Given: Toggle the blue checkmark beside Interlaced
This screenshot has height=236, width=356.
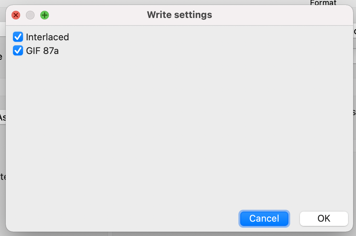Looking at the screenshot, I should point(18,37).
